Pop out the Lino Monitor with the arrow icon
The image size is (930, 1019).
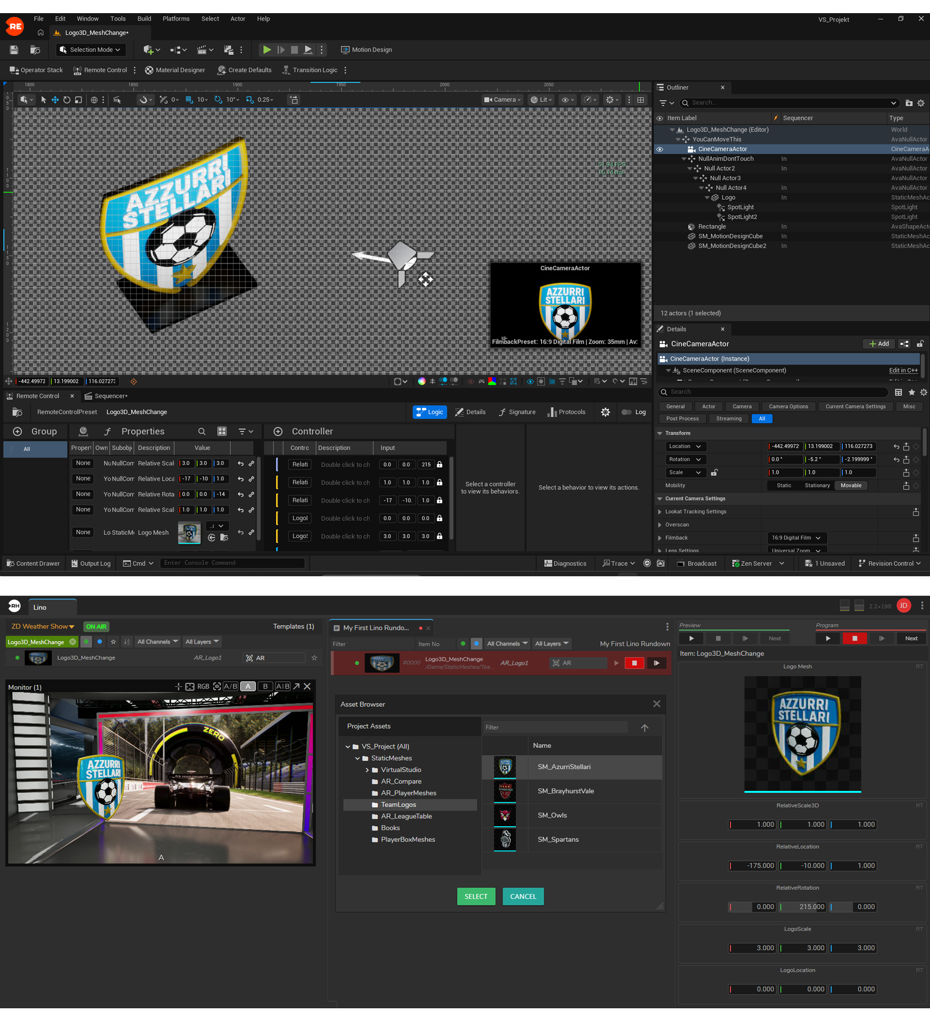point(297,686)
